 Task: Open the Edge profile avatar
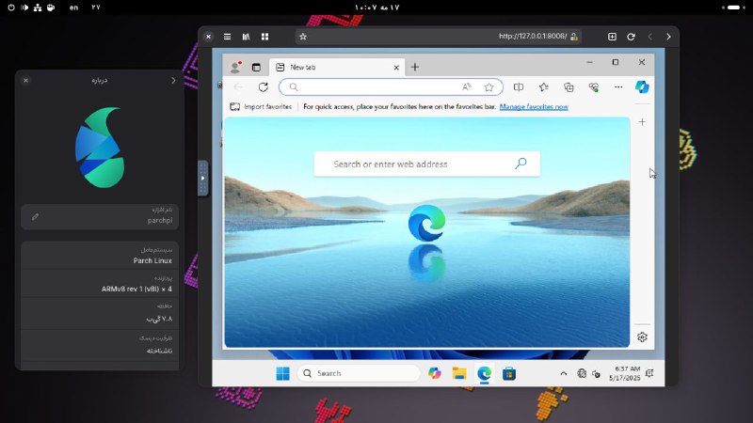pyautogui.click(x=235, y=67)
